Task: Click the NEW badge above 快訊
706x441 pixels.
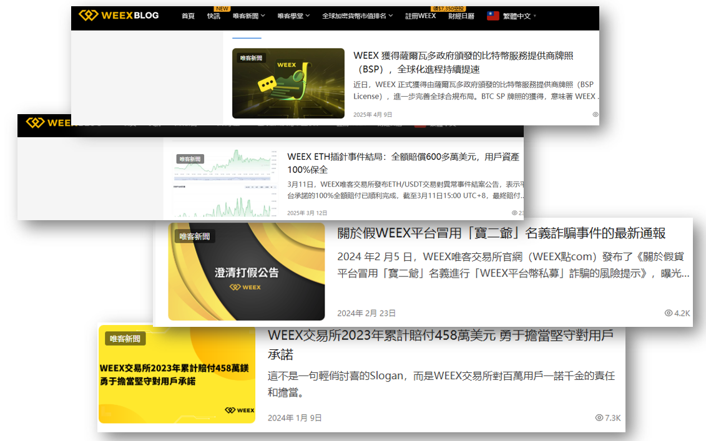Action: click(222, 9)
